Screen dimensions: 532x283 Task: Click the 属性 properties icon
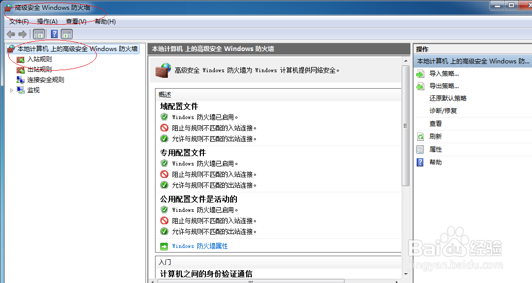420,149
